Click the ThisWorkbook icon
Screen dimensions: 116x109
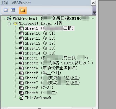click(21, 98)
